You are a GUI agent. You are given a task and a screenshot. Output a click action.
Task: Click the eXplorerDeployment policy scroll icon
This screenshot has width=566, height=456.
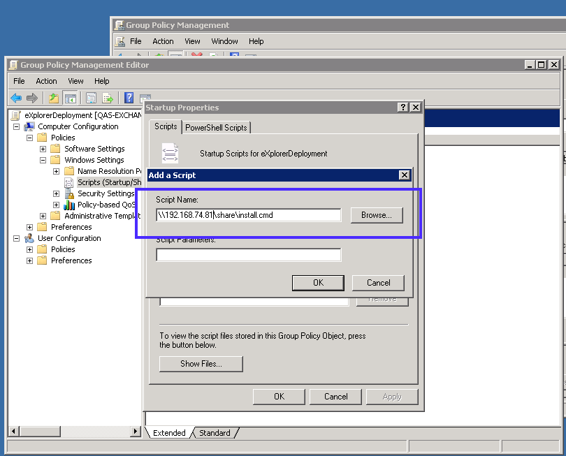click(x=16, y=115)
